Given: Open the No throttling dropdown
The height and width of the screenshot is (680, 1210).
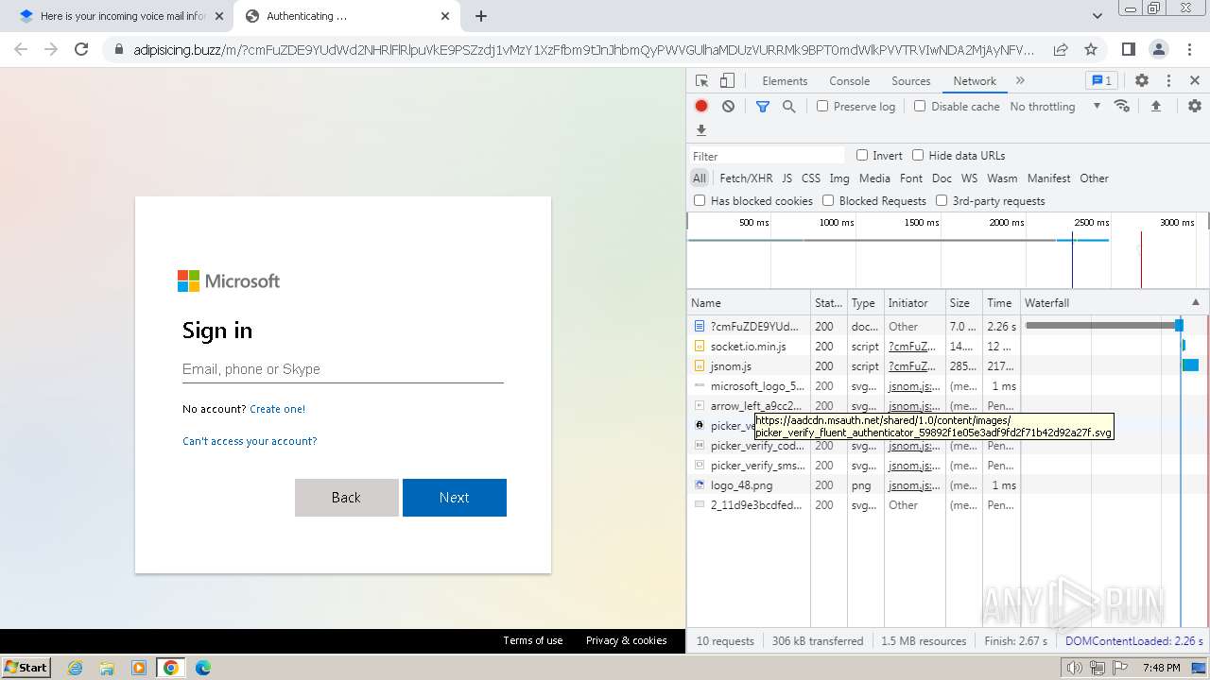Looking at the screenshot, I should pyautogui.click(x=1055, y=107).
